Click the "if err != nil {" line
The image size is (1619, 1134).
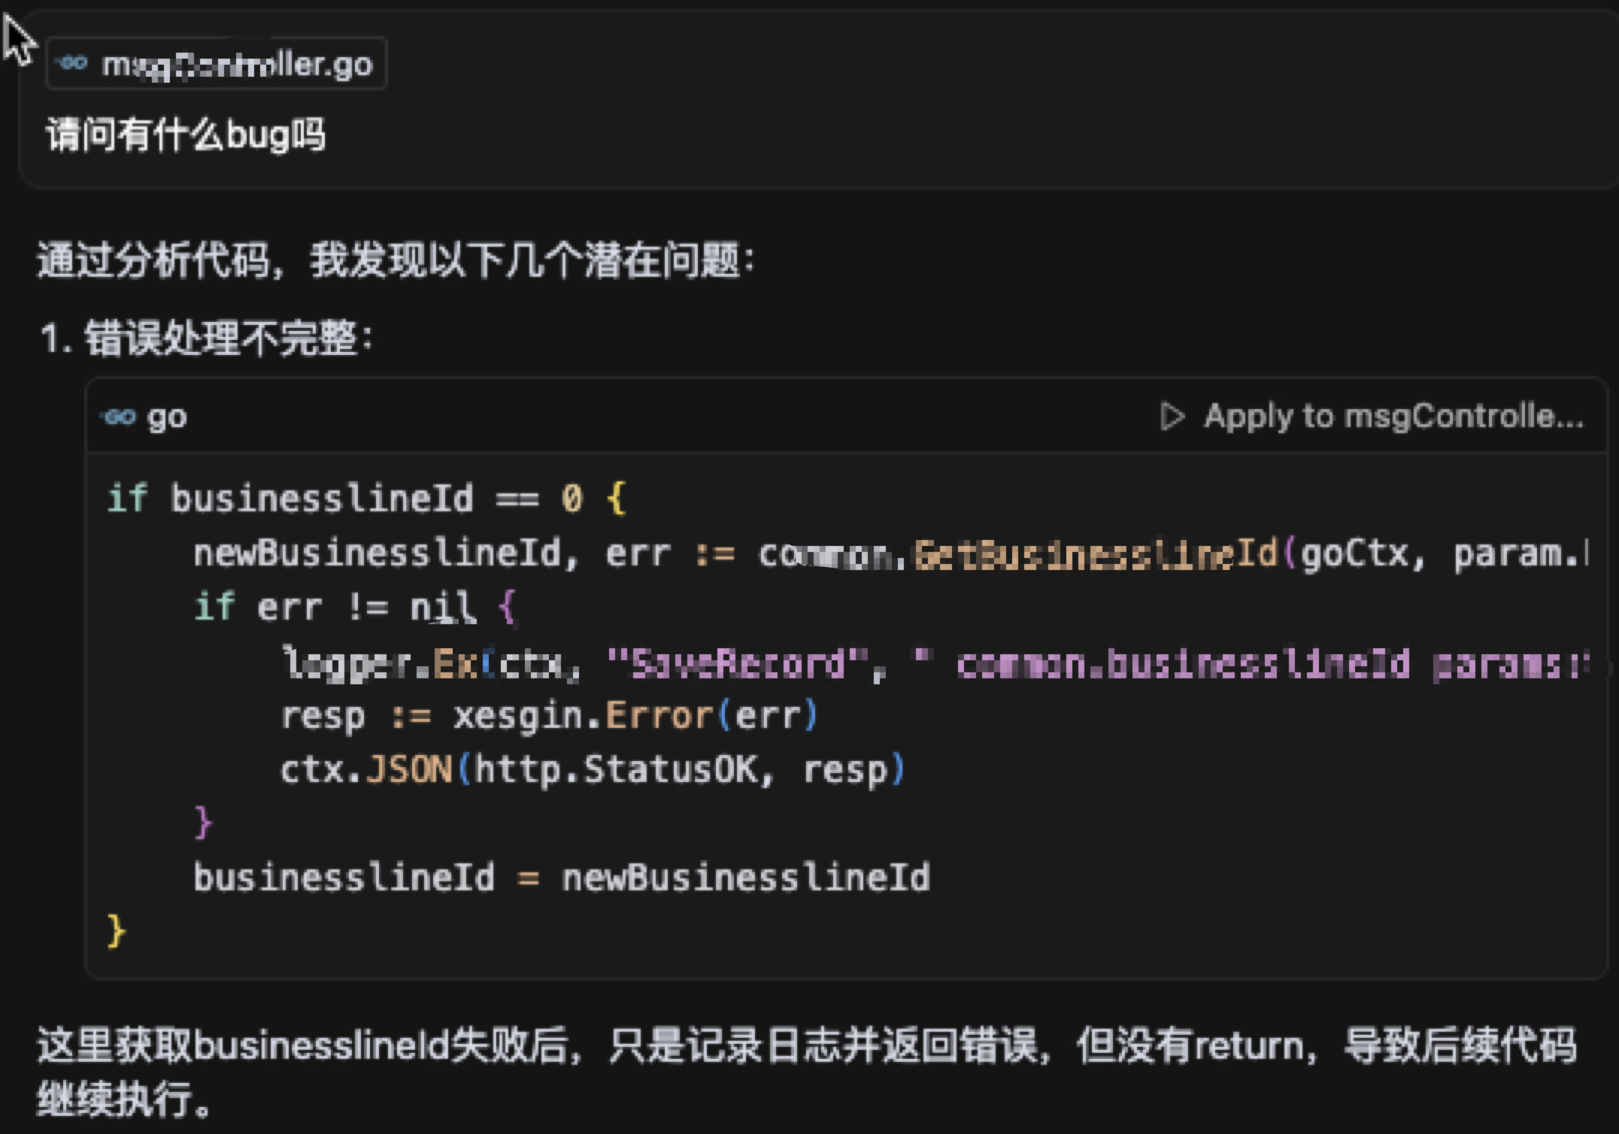click(355, 607)
